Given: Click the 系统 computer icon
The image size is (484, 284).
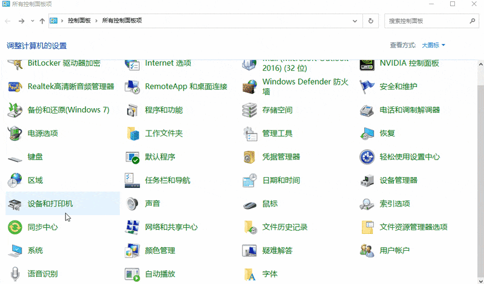Looking at the screenshot, I should click(x=15, y=251).
